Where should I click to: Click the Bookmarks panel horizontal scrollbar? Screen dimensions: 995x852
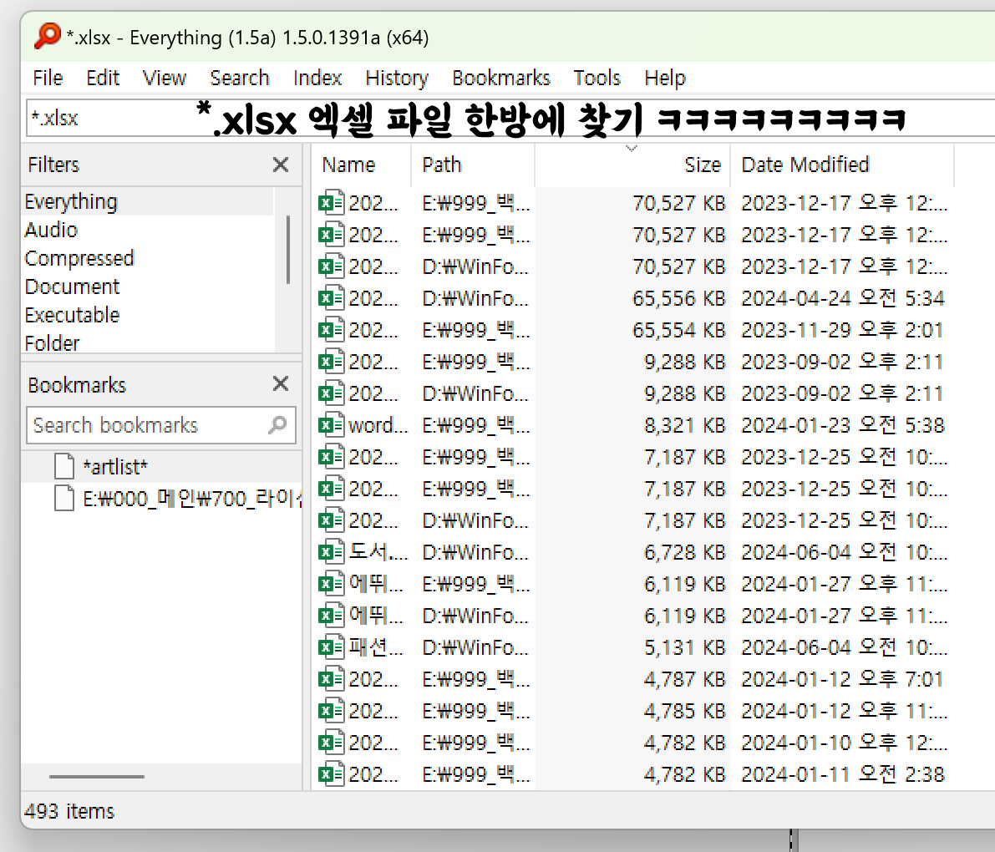click(x=96, y=777)
